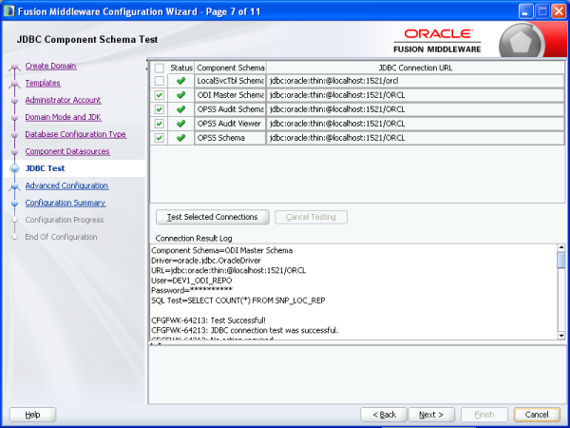This screenshot has width=570, height=428.
Task: Select the JDBC Connection URL column header
Action: (x=414, y=68)
